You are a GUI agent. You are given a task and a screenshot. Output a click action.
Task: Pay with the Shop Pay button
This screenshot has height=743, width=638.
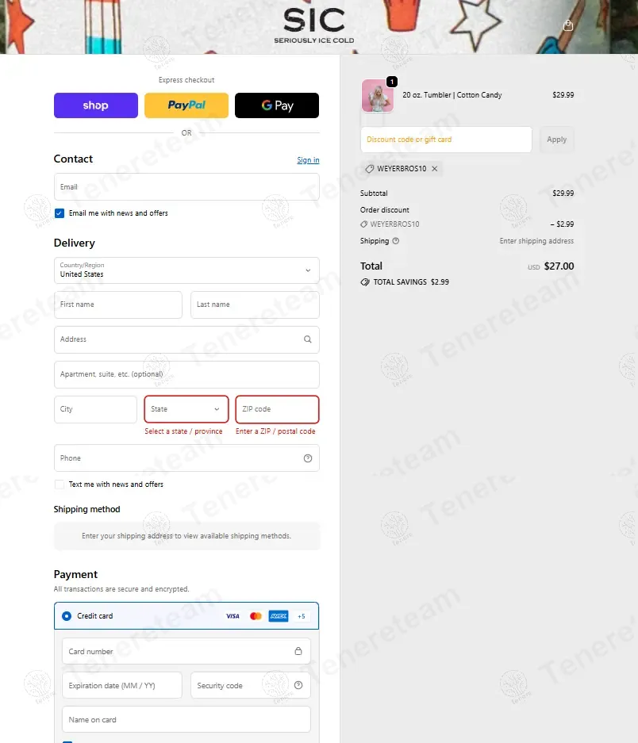[x=96, y=105]
